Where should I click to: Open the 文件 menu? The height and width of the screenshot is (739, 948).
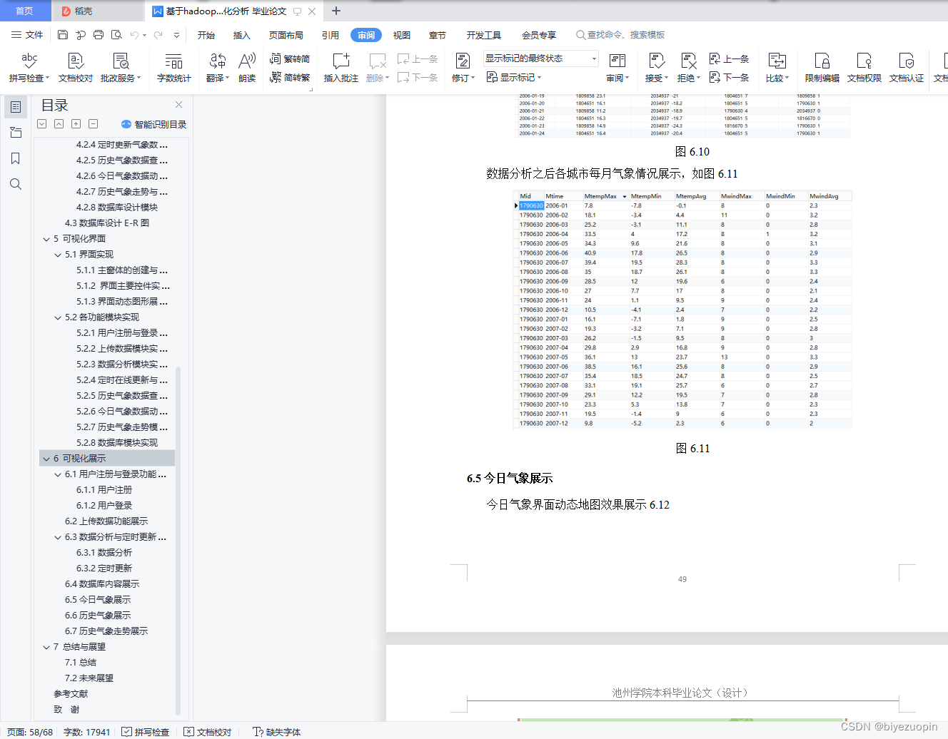pos(27,34)
